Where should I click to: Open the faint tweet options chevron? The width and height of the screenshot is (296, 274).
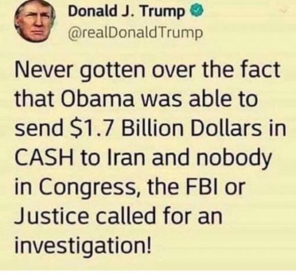point(284,12)
